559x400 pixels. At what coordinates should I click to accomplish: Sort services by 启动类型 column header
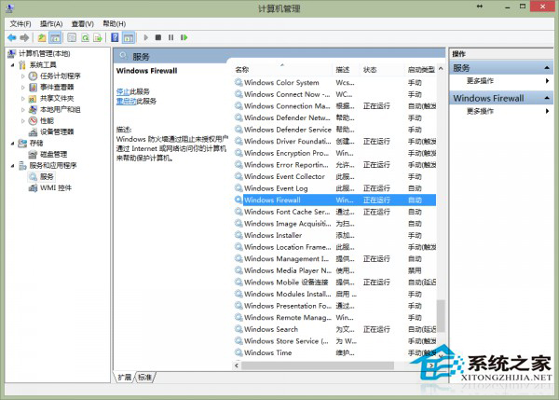pyautogui.click(x=421, y=70)
